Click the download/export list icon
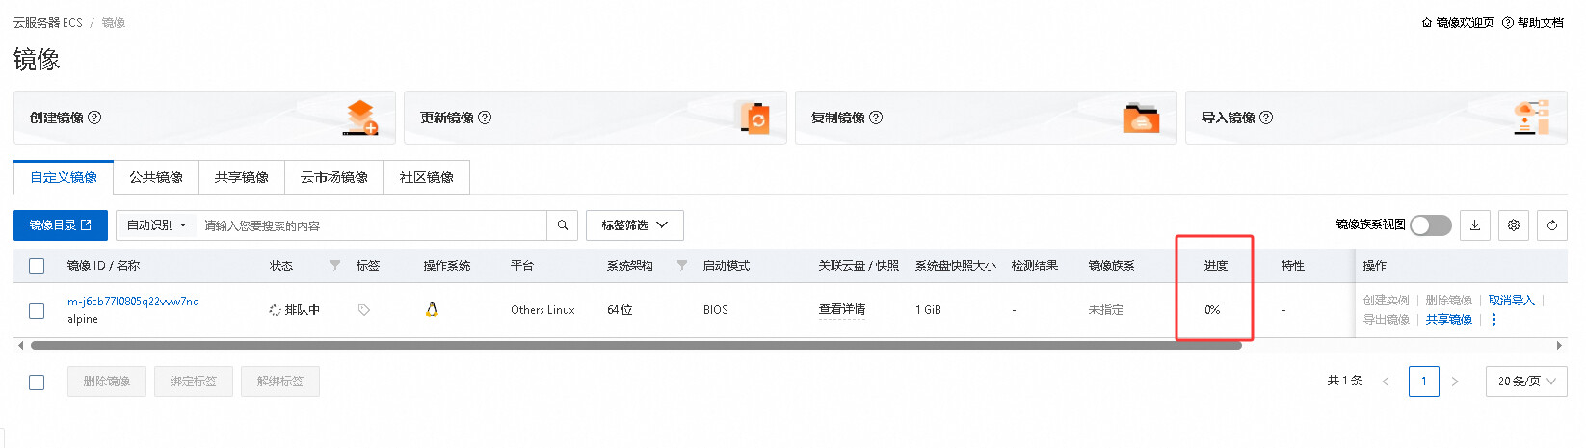This screenshot has width=1586, height=448. (1475, 225)
